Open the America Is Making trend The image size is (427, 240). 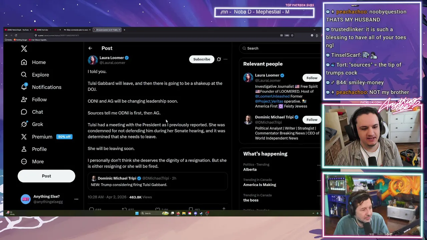pos(260,185)
